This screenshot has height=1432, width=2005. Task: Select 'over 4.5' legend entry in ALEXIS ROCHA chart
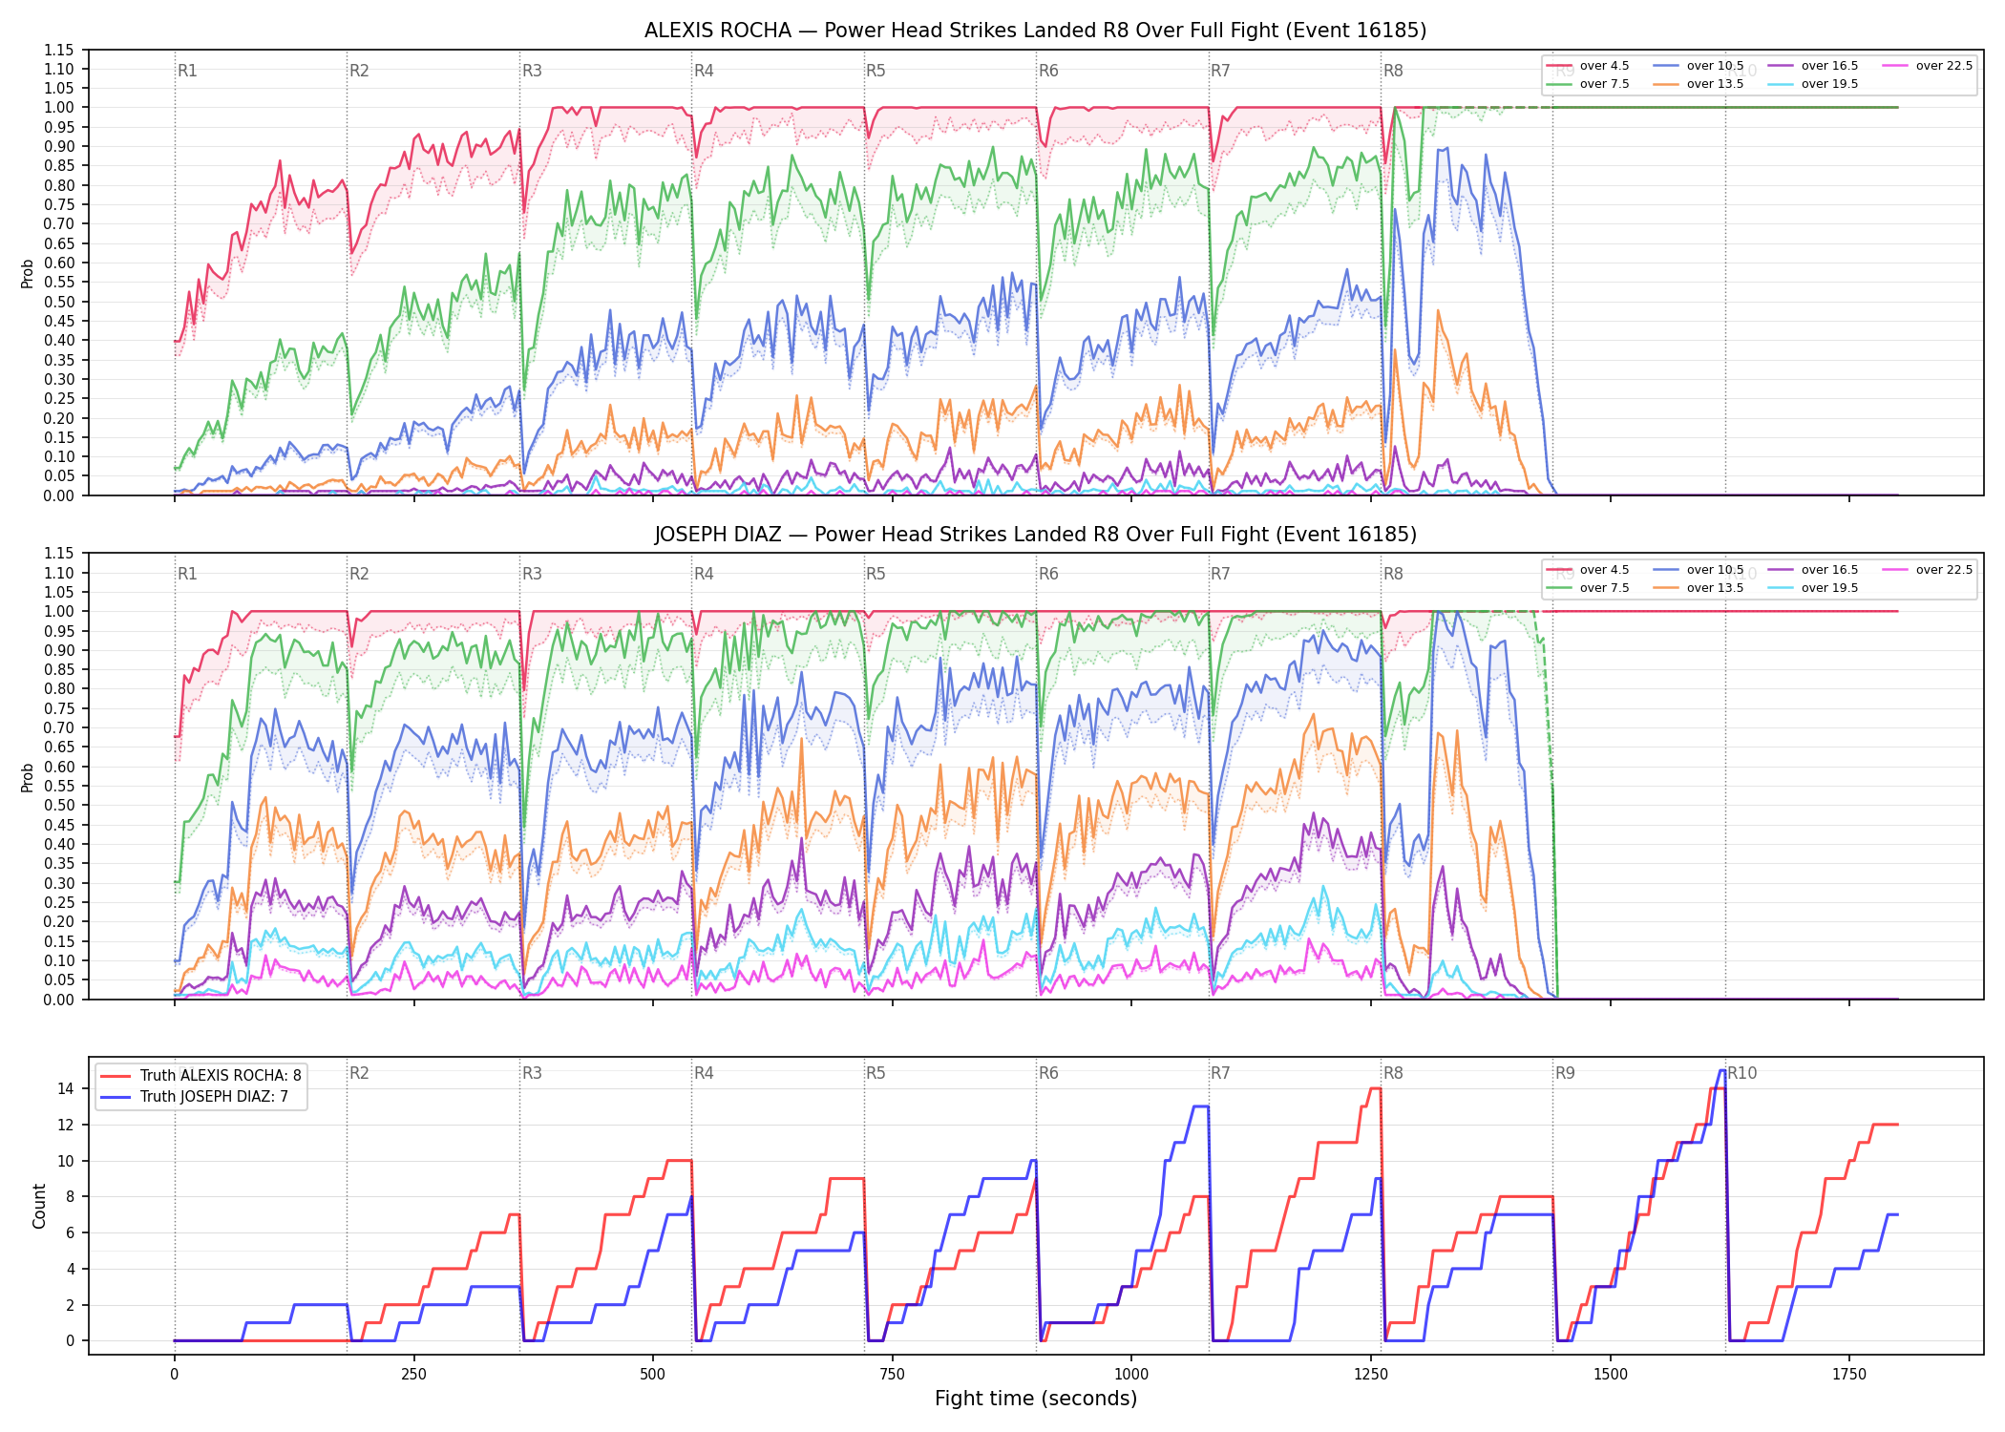click(1587, 66)
